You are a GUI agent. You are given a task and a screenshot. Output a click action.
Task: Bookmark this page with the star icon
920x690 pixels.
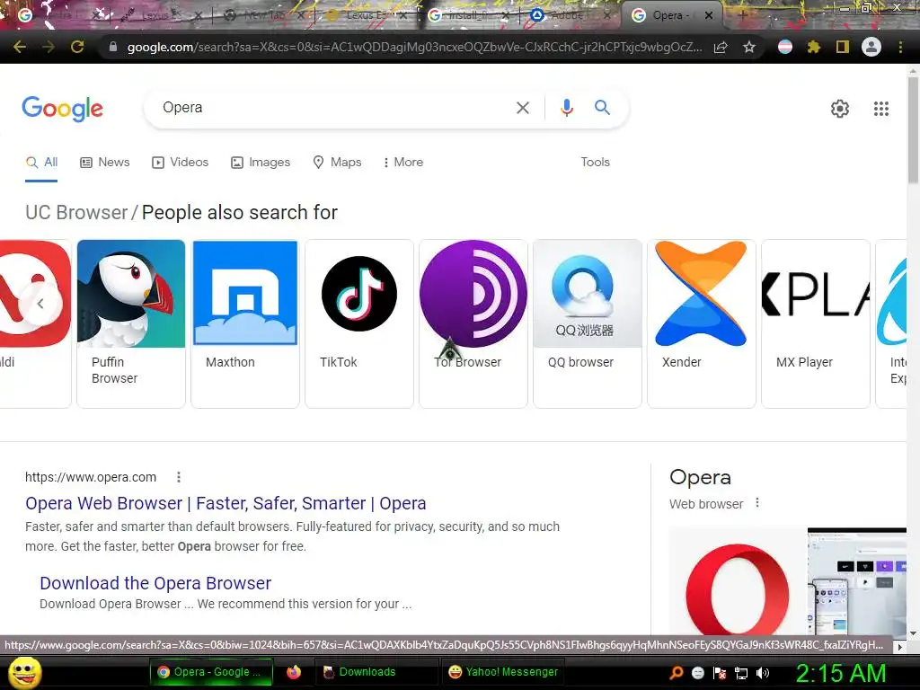[x=749, y=47]
